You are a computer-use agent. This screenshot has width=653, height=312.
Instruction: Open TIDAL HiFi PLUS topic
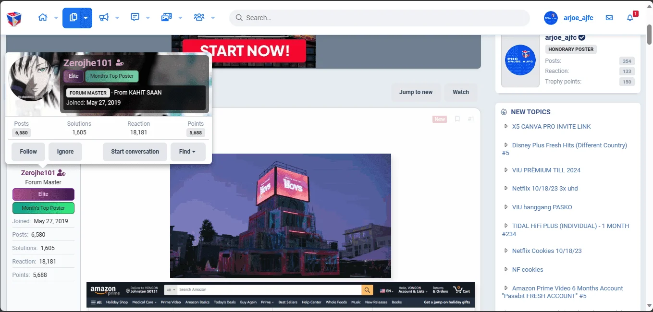[570, 226]
